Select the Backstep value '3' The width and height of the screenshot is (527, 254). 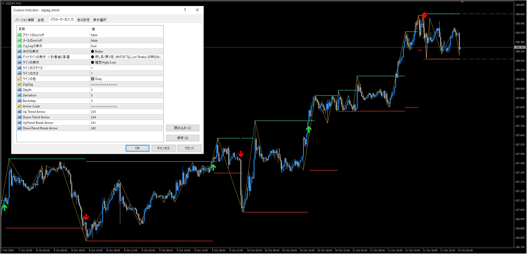coord(92,101)
